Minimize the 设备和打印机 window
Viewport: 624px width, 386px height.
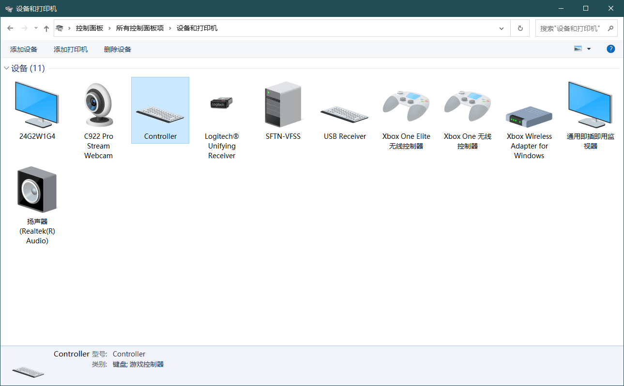pos(562,8)
